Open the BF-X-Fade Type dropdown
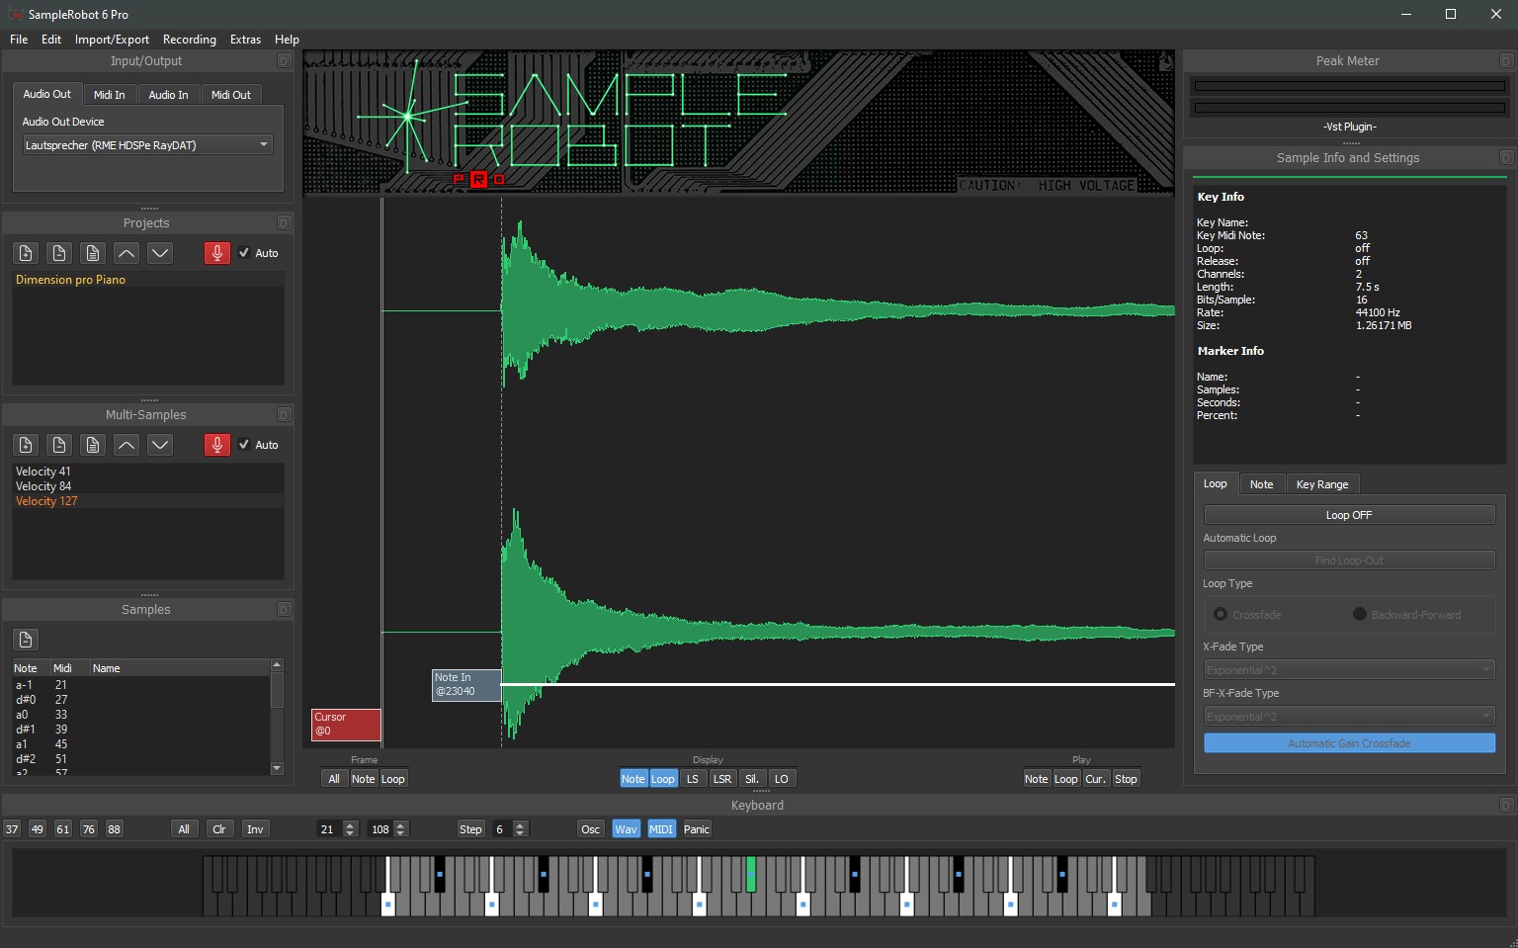This screenshot has height=948, width=1518. (1348, 717)
